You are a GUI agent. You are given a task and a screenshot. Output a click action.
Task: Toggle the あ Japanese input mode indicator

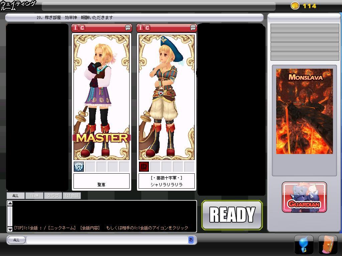[x=191, y=240]
